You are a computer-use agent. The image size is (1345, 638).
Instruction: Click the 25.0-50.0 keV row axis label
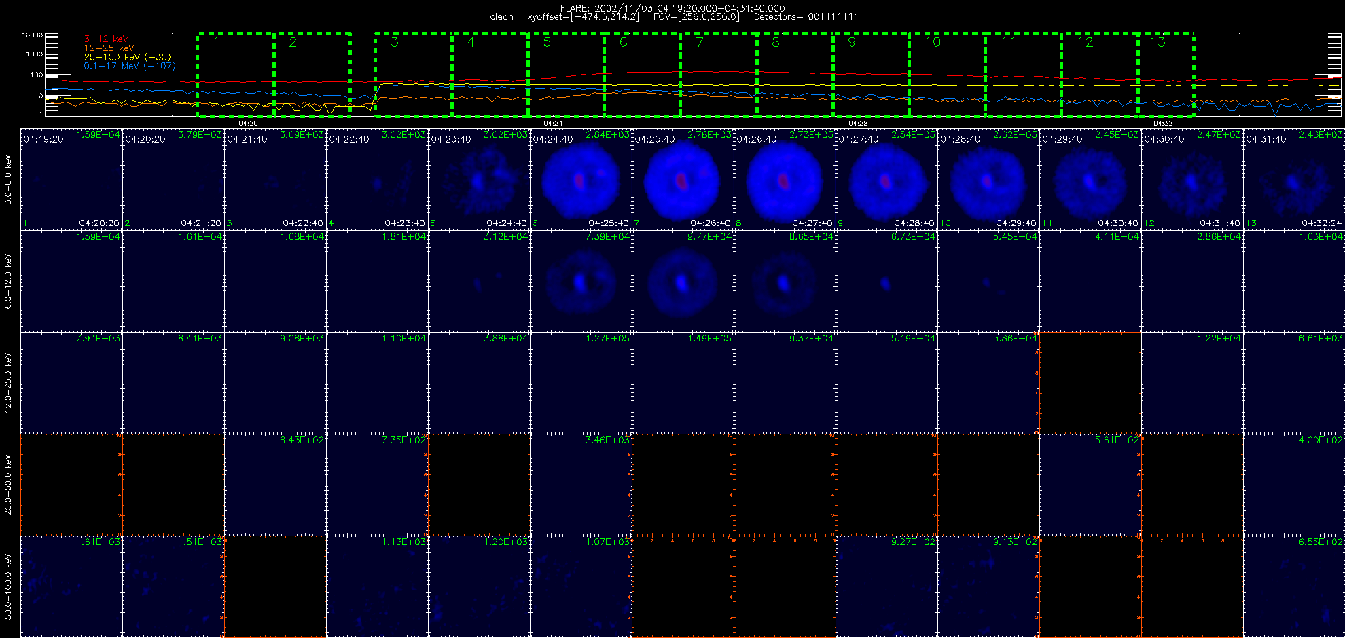[8, 485]
